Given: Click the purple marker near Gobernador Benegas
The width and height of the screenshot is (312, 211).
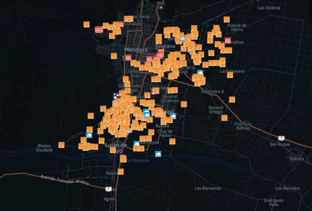Looking at the screenshot, I should point(116,96).
